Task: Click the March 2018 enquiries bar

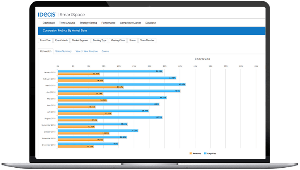Action: tap(122, 84)
